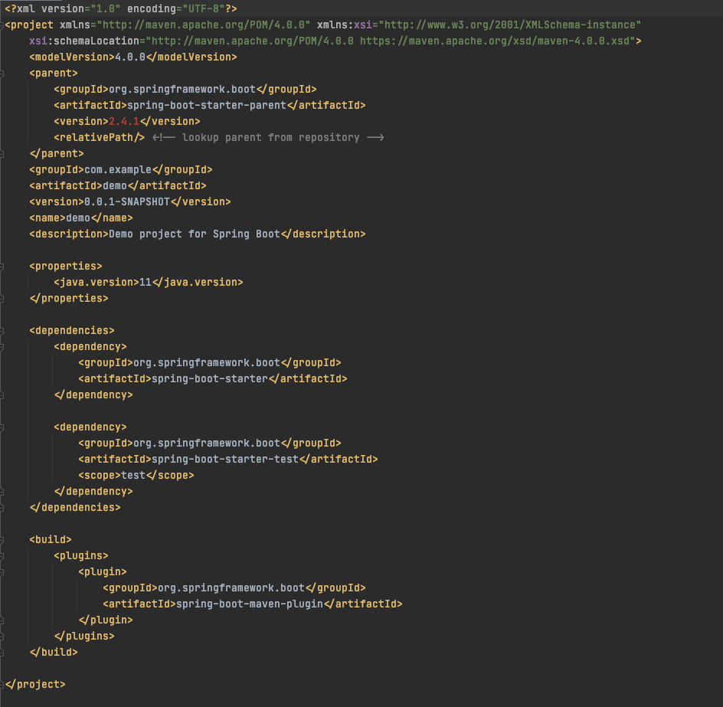Click the closing build tag

tap(54, 653)
